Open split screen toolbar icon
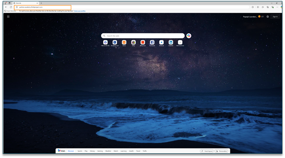285x158 pixels. click(x=258, y=7)
